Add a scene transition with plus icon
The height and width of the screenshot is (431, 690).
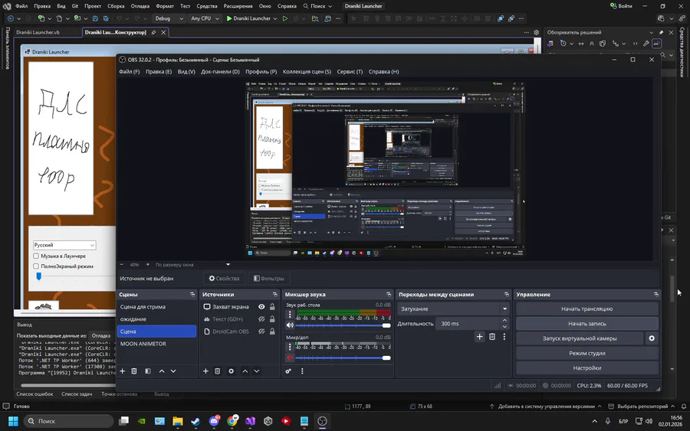point(480,337)
